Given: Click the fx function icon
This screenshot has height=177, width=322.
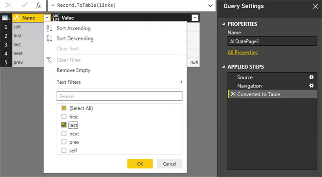Looking at the screenshot, I should (38, 5).
